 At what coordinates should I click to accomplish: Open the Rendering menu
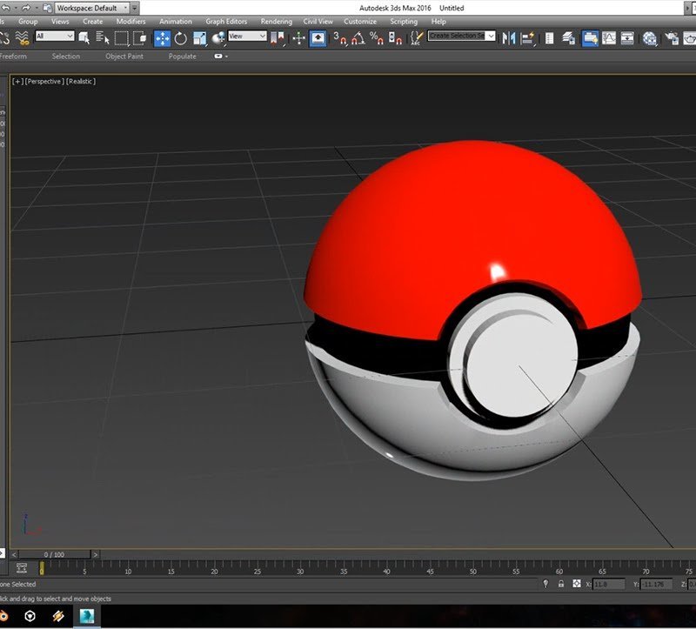point(276,21)
